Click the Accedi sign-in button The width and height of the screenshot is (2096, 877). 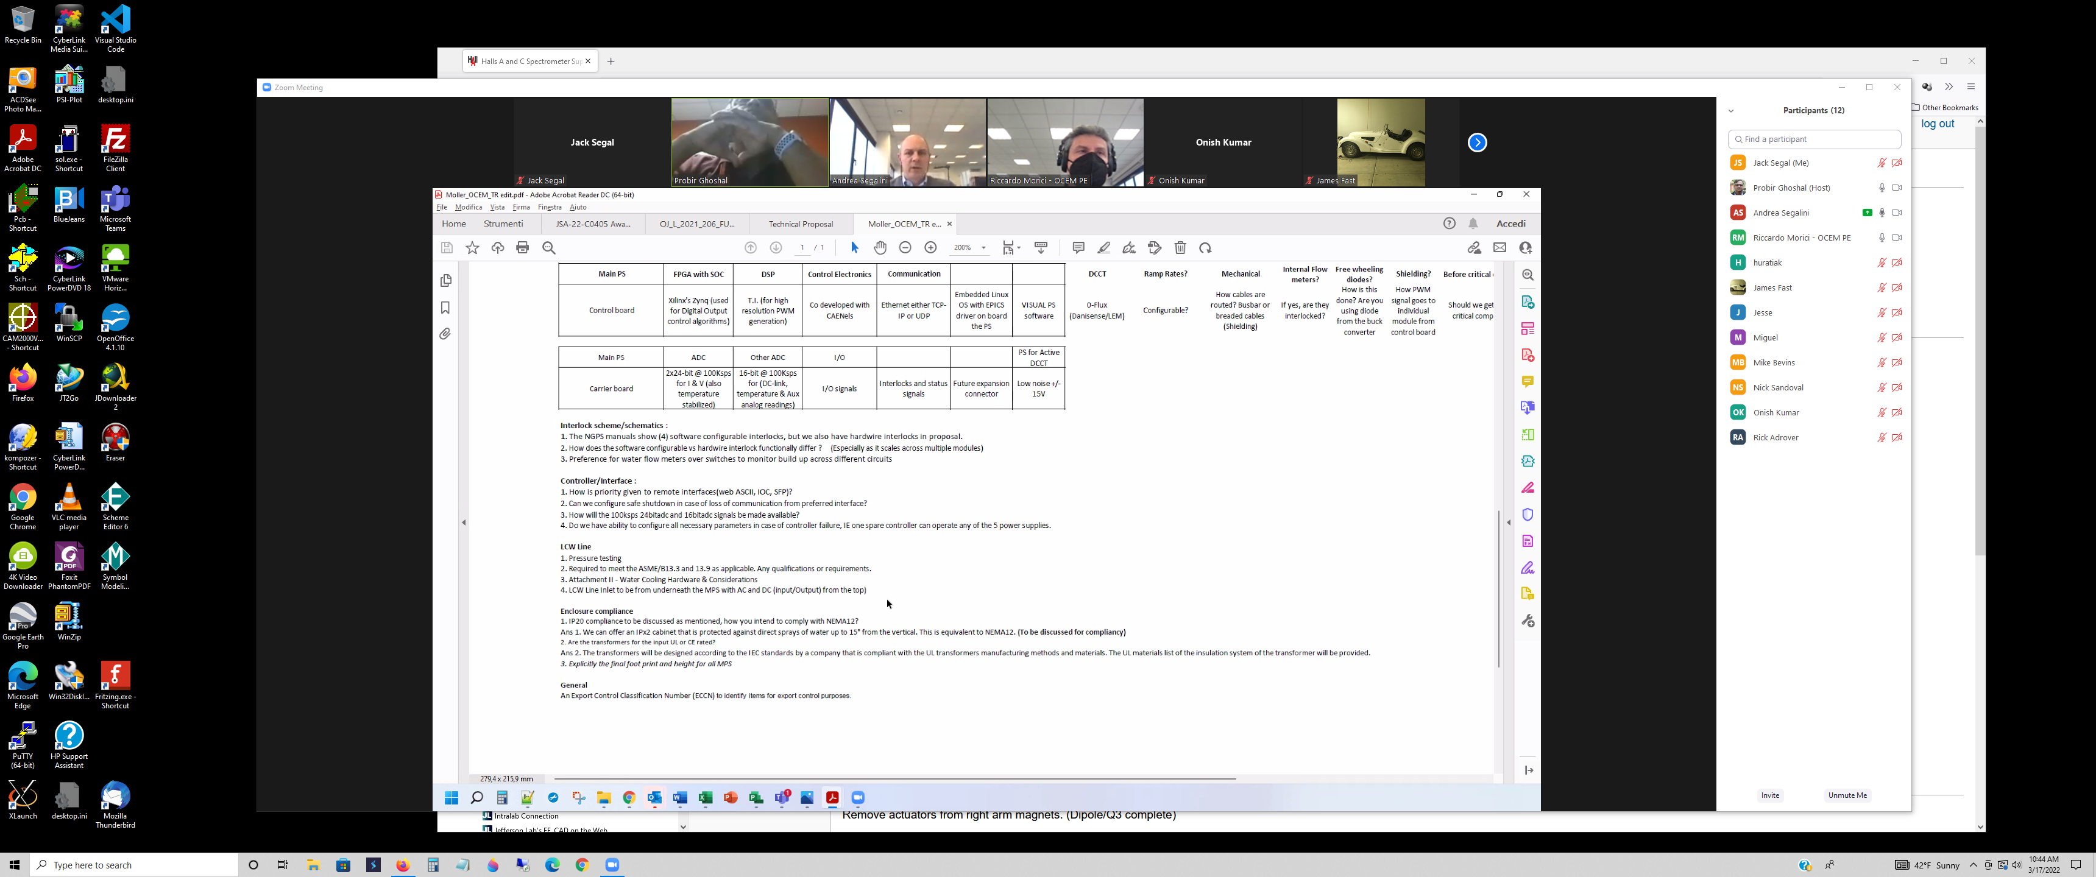point(1510,223)
